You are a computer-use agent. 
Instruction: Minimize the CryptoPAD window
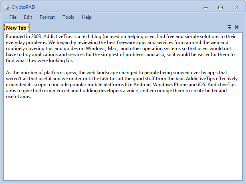pos(206,8)
